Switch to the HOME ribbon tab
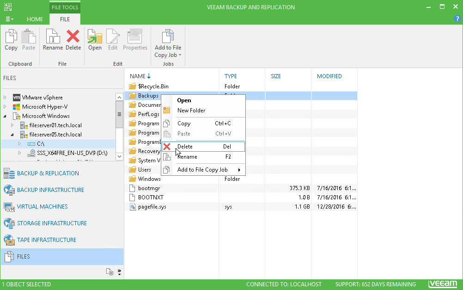463x290 pixels. (x=35, y=19)
